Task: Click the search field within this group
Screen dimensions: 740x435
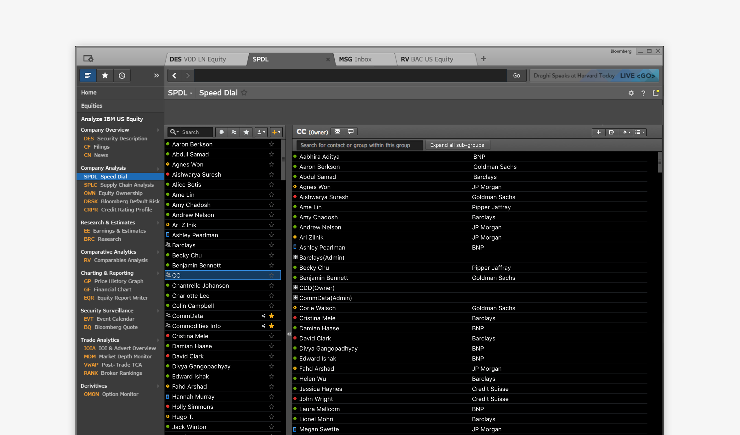Action: 360,145
